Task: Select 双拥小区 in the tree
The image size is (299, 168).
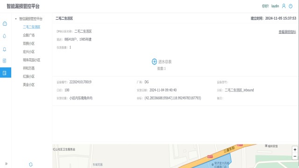Action: pos(28,43)
